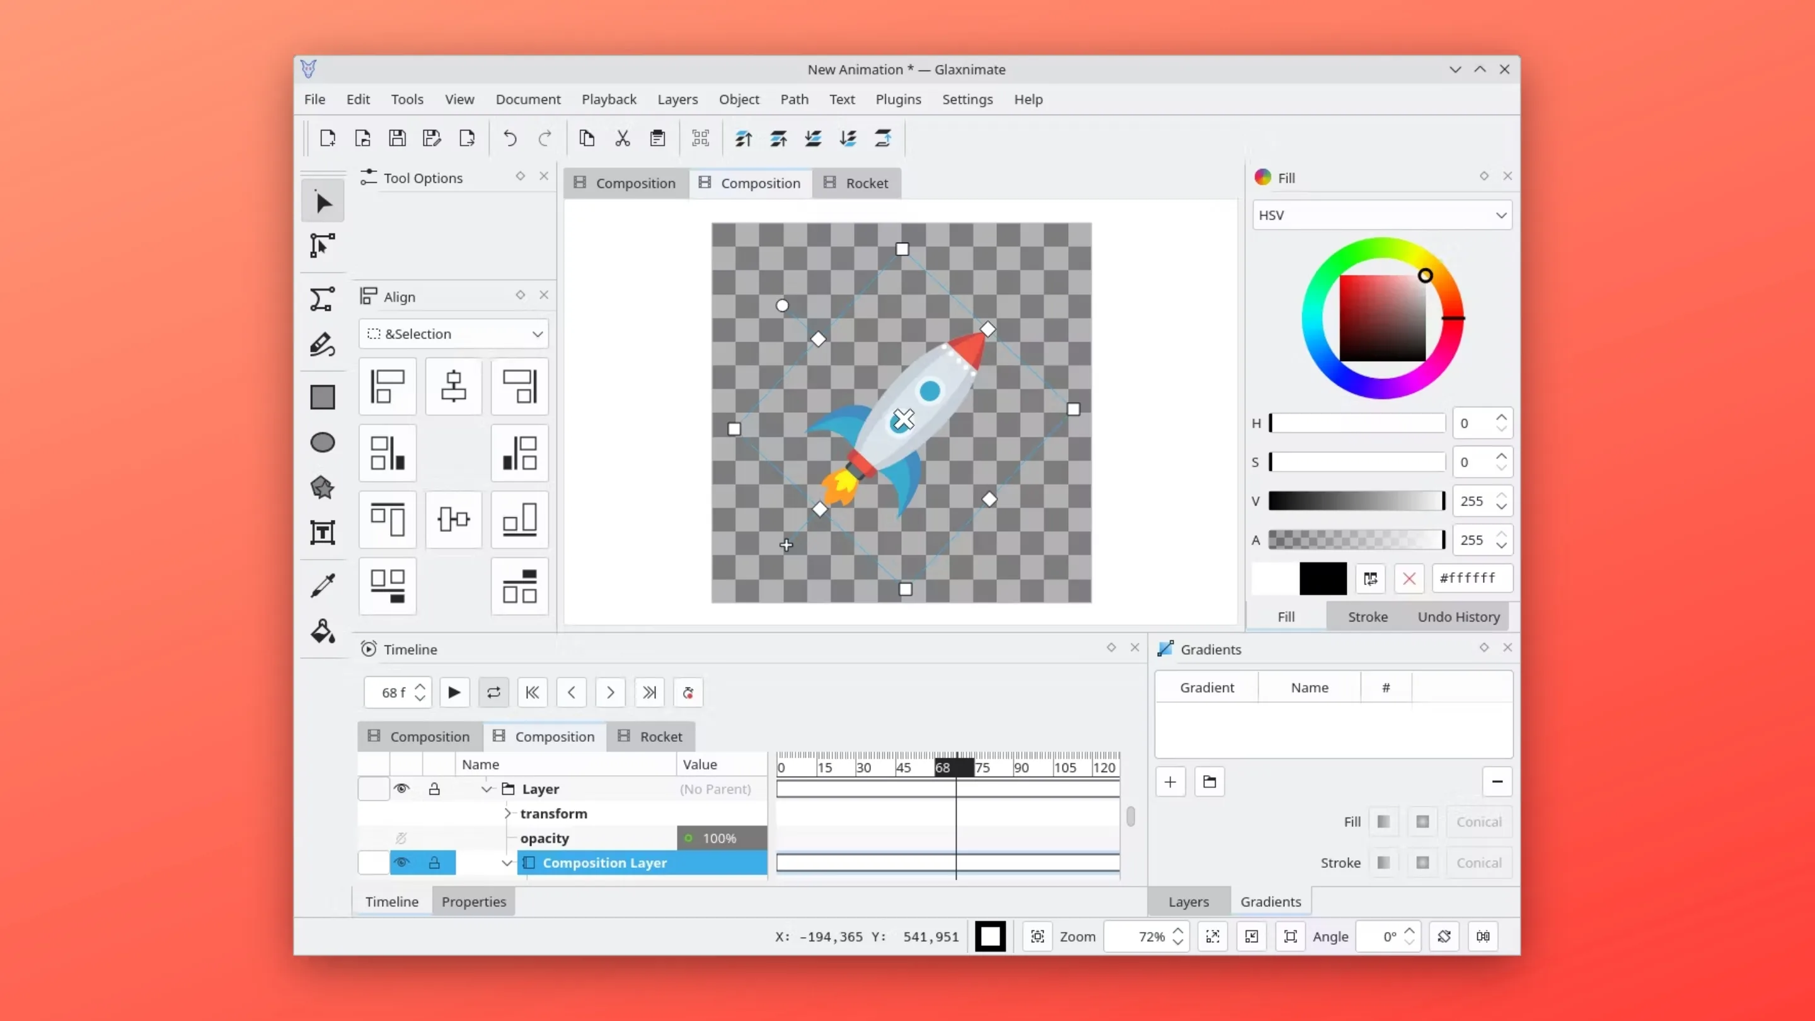Screen dimensions: 1815x1021
Task: Toggle visibility of the Composition Layer
Action: [402, 862]
